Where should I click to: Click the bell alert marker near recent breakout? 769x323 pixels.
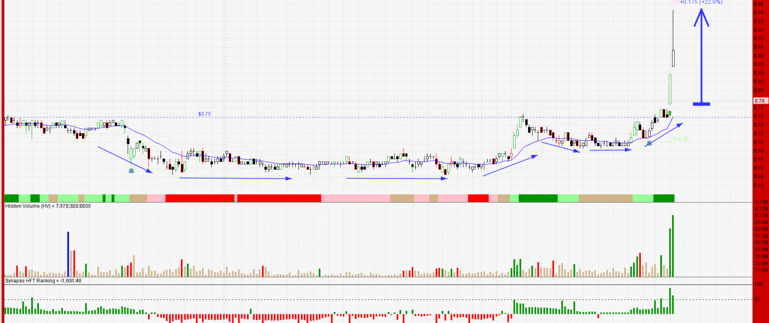pos(649,144)
